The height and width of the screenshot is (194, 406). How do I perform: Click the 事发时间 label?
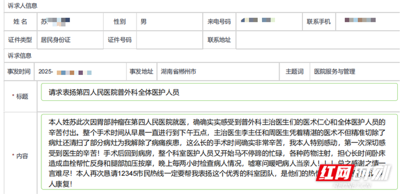[19, 71]
